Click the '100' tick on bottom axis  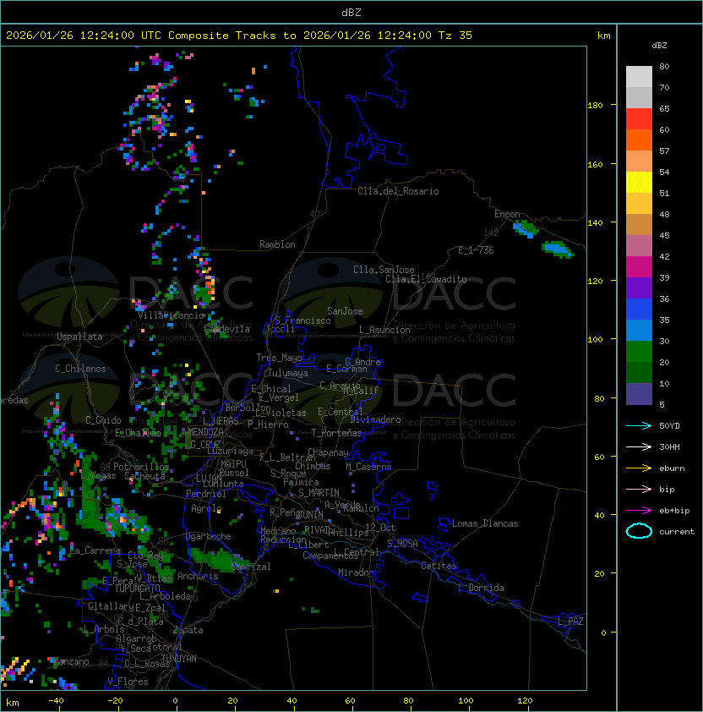pos(466,701)
